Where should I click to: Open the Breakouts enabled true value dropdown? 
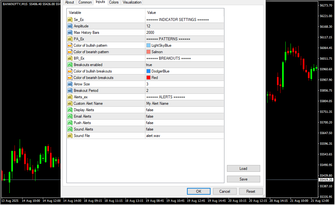coord(184,65)
